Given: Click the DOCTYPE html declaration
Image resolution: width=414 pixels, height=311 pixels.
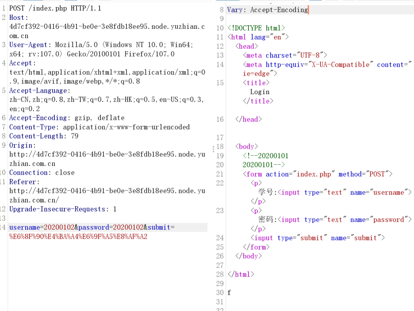Looking at the screenshot, I should point(256,28).
